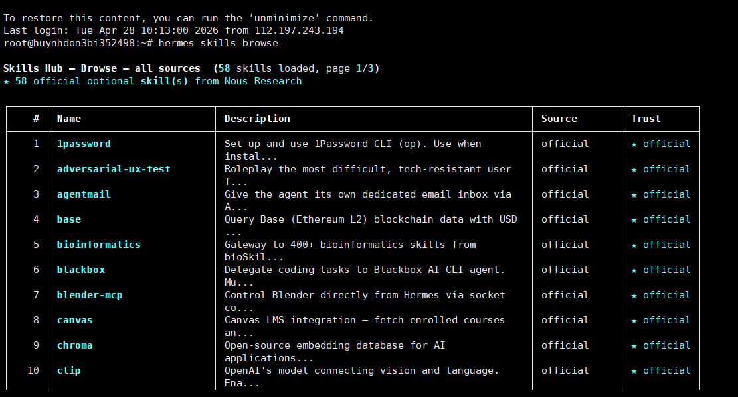The width and height of the screenshot is (738, 397).
Task: Click the trust star in the base row
Action: (634, 219)
